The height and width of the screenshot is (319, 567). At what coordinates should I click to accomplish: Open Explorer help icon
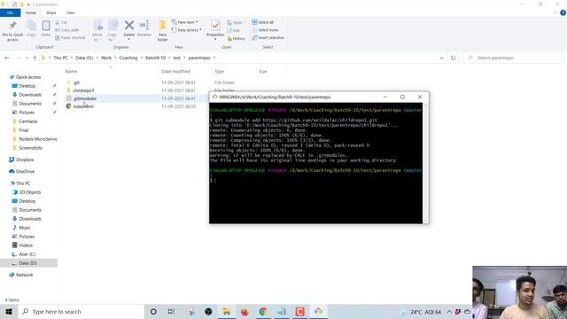tap(563, 12)
